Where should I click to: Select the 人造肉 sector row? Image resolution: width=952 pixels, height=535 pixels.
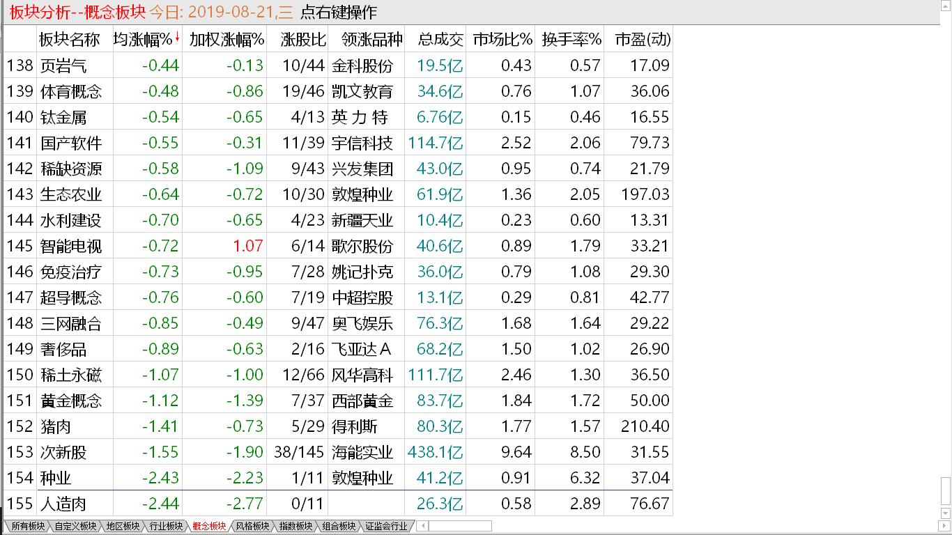tap(338, 504)
